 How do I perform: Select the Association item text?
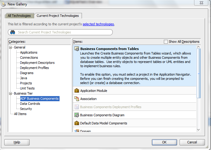click(88, 99)
